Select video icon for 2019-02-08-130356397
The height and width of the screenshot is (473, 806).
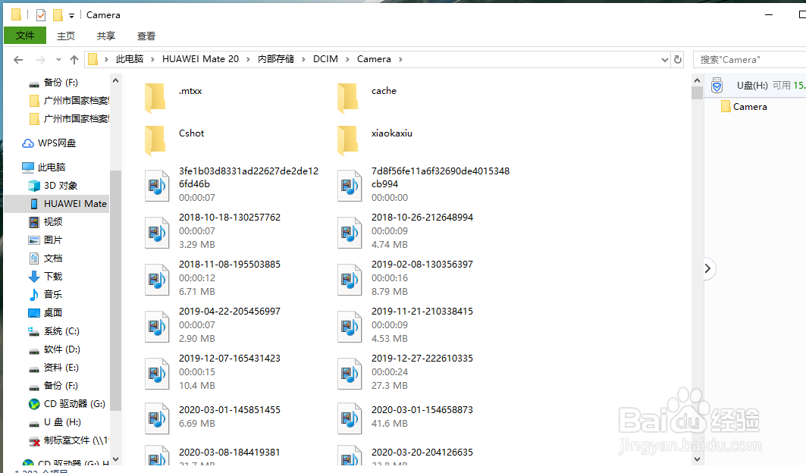point(350,279)
